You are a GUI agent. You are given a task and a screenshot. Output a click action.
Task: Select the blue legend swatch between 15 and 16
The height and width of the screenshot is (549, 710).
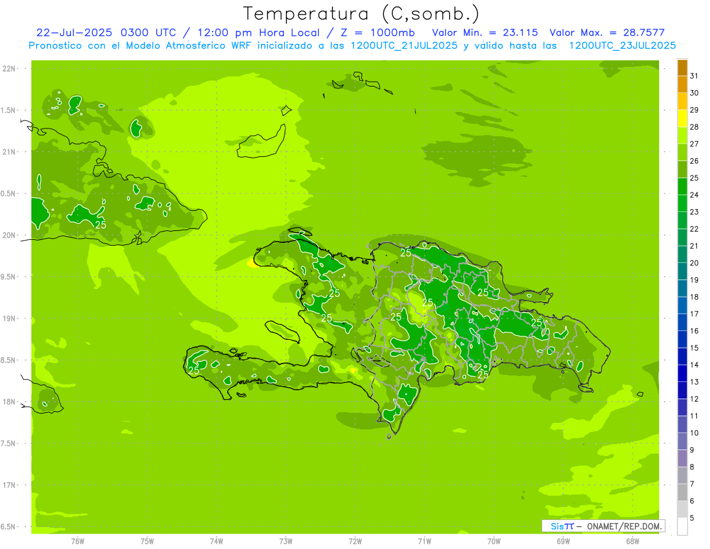click(x=682, y=339)
